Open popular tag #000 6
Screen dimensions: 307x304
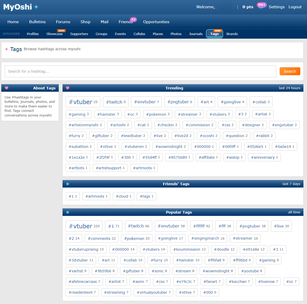[210, 292]
